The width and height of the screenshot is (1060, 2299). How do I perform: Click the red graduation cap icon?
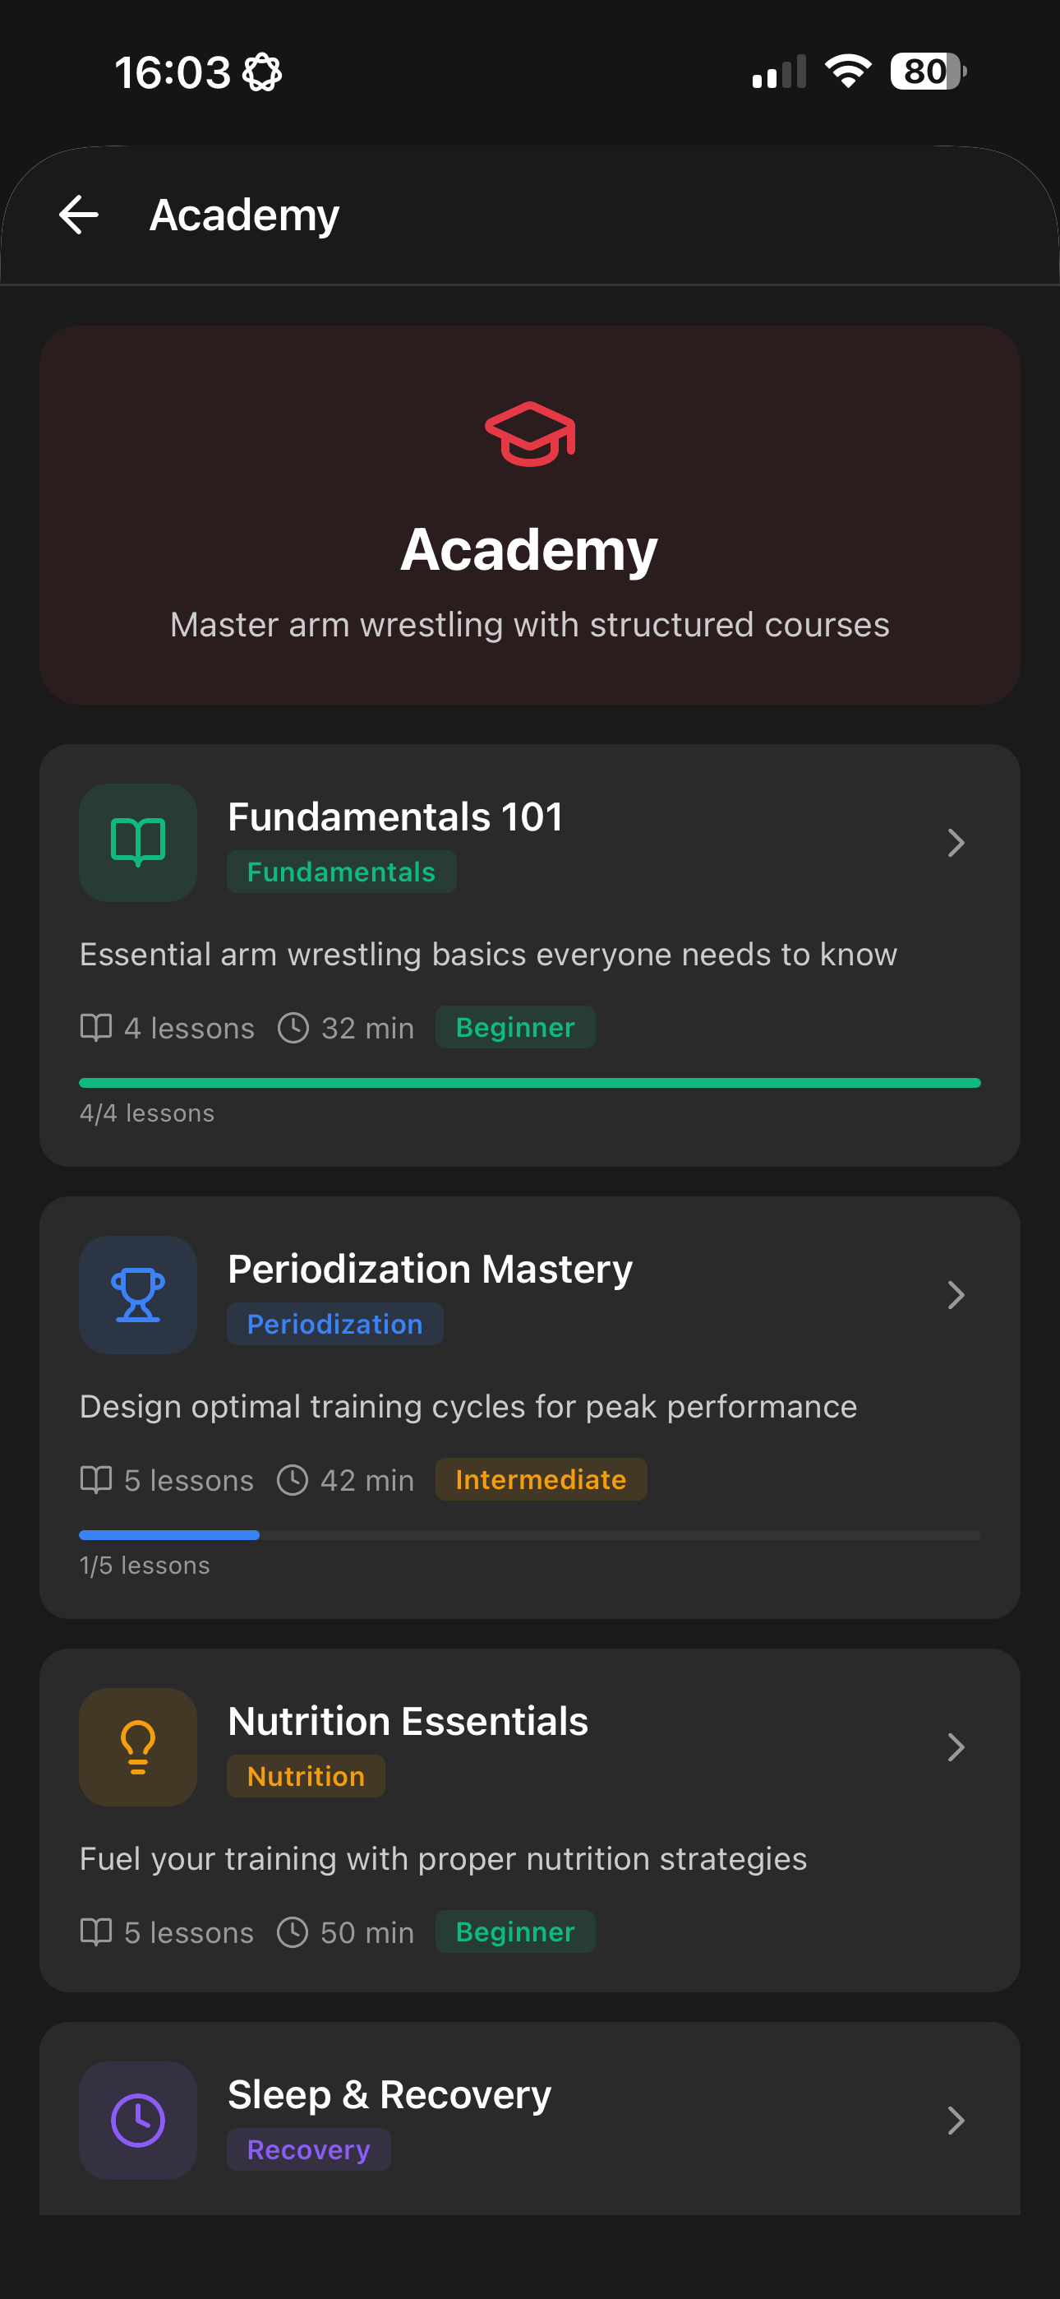[x=530, y=434]
